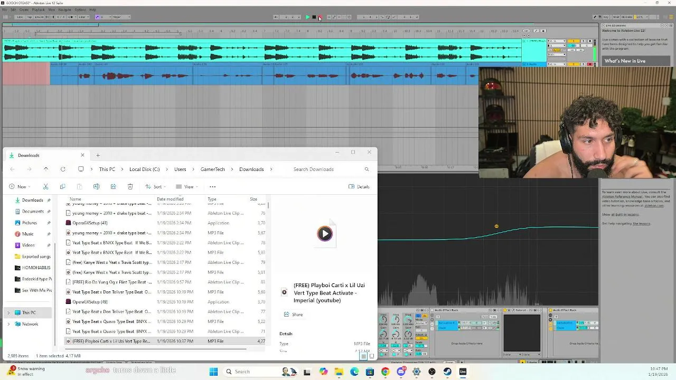The width and height of the screenshot is (676, 380).
Task: Share the selected Playboi Carti file
Action: click(x=294, y=315)
